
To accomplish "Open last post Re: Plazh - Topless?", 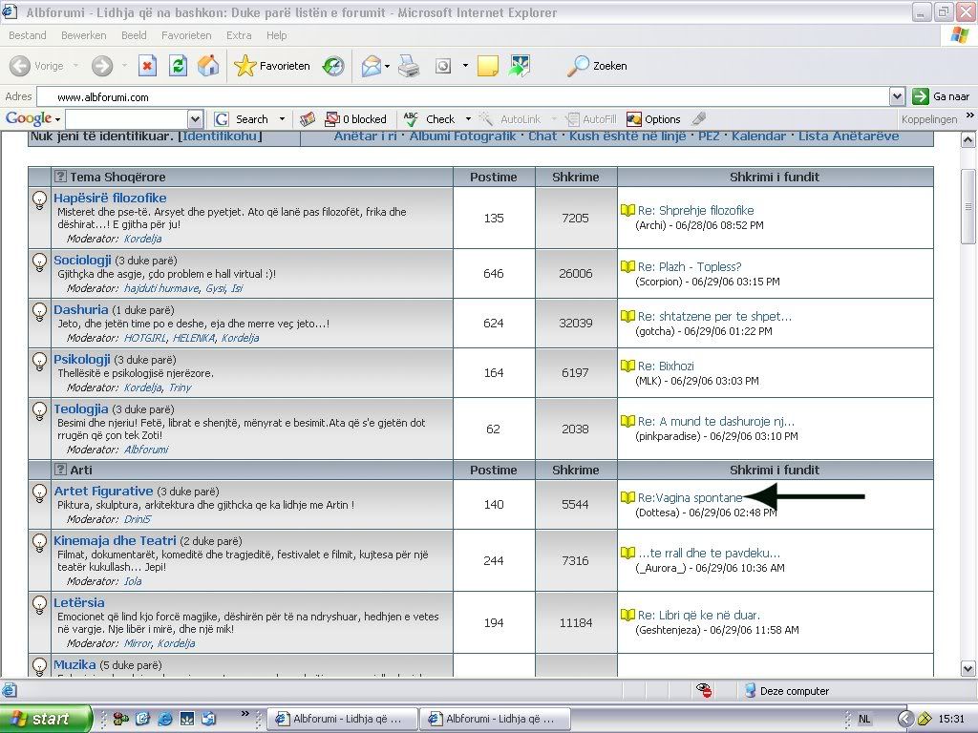I will pos(690,267).
